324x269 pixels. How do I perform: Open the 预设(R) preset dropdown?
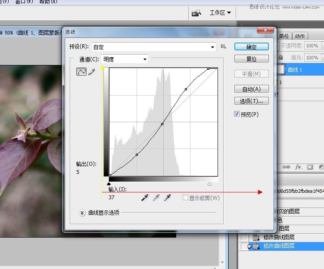[x=154, y=47]
